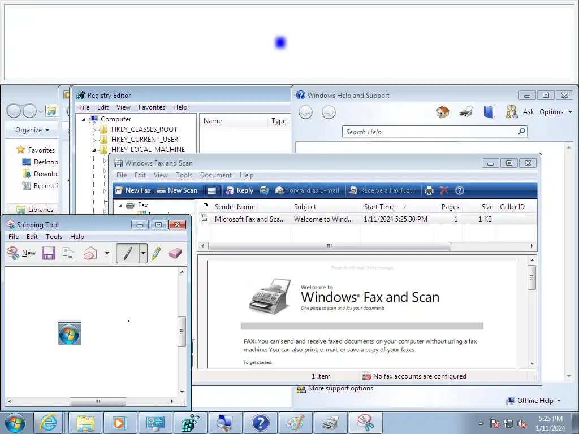
Task: Click the search magnifier in Help
Action: click(521, 131)
